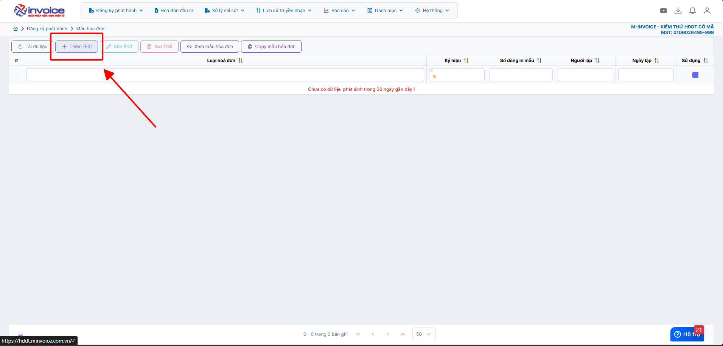The image size is (723, 346).
Task: Open the Hỗ trợ support widget
Action: pos(686,334)
